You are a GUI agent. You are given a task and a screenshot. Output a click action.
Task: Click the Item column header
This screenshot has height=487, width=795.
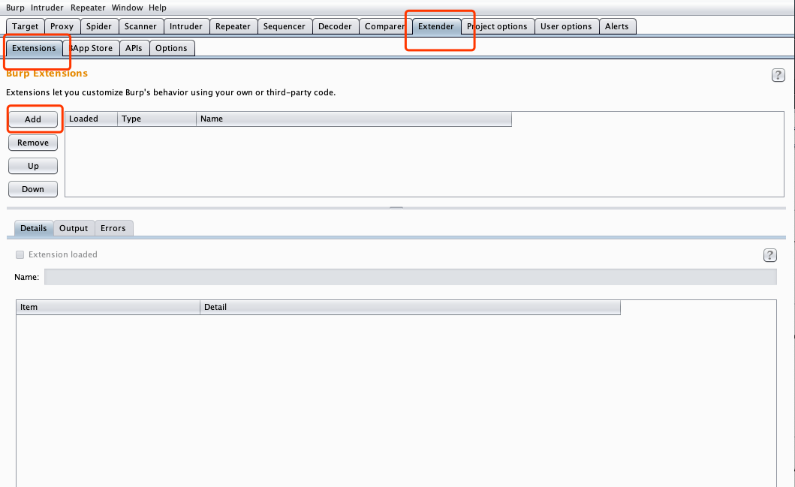[108, 307]
